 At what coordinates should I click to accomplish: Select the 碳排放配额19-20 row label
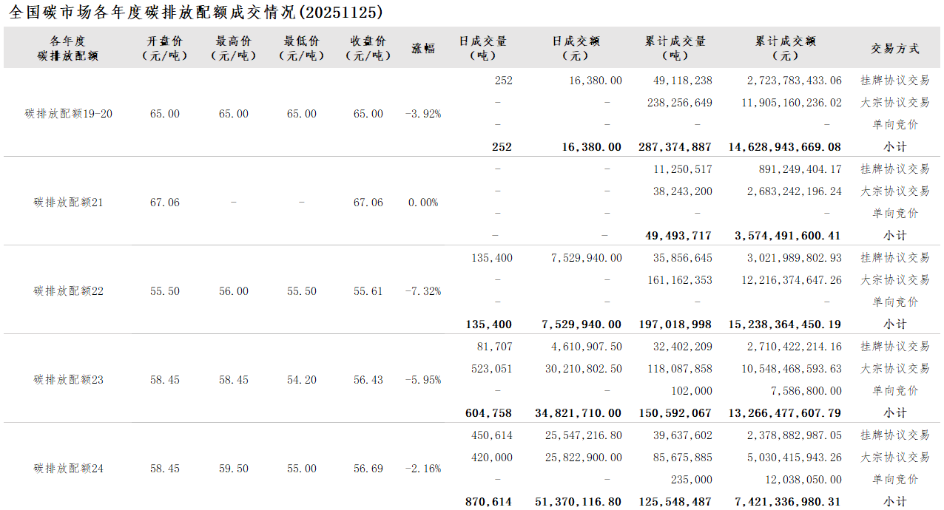[69, 114]
